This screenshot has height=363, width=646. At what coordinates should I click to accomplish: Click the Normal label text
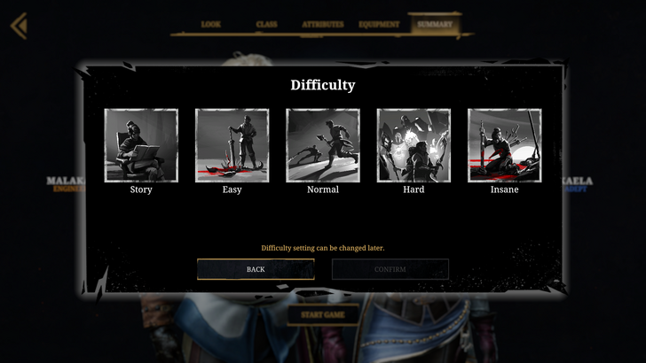coord(323,189)
